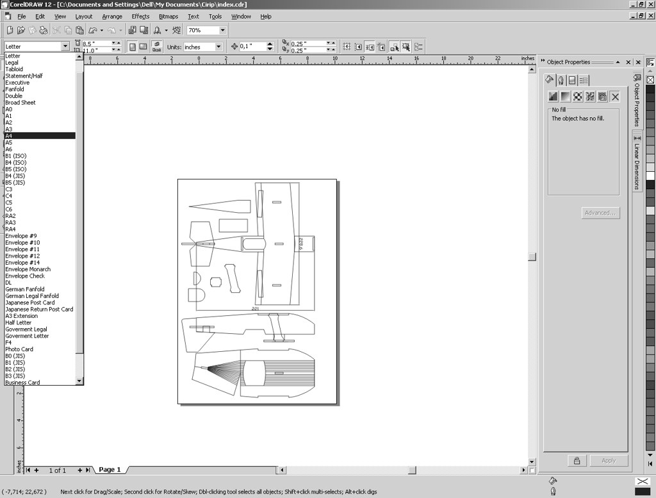Open Options icon at property bar end
The height and width of the screenshot is (498, 656).
[x=418, y=47]
